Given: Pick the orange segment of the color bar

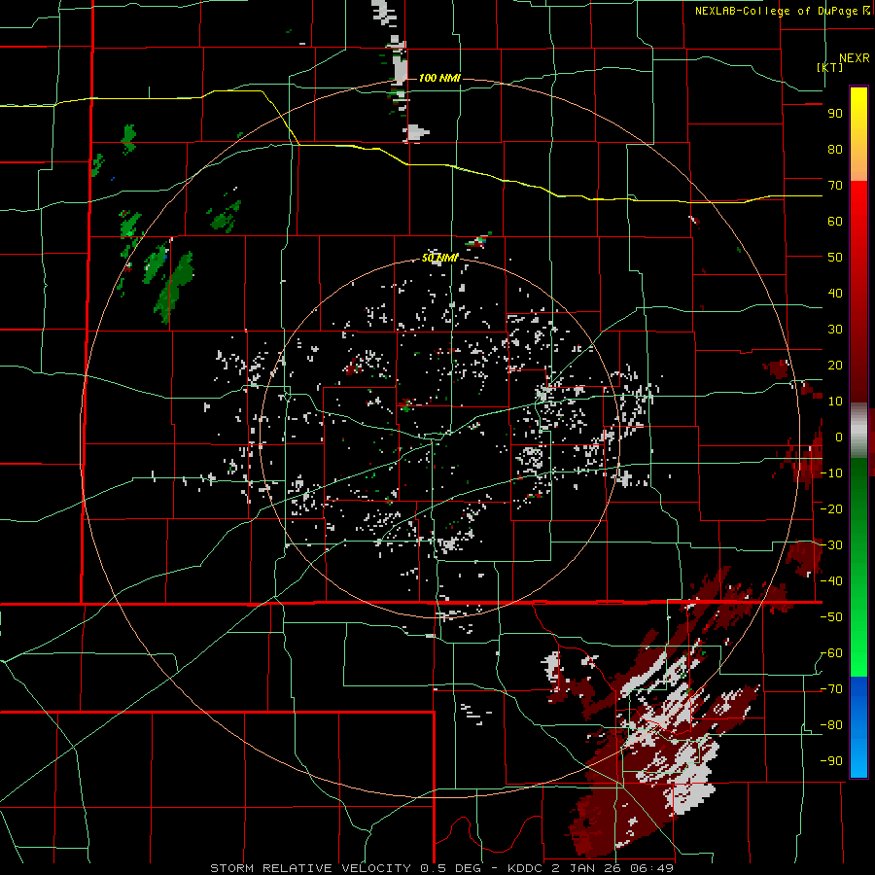Looking at the screenshot, I should [x=858, y=165].
